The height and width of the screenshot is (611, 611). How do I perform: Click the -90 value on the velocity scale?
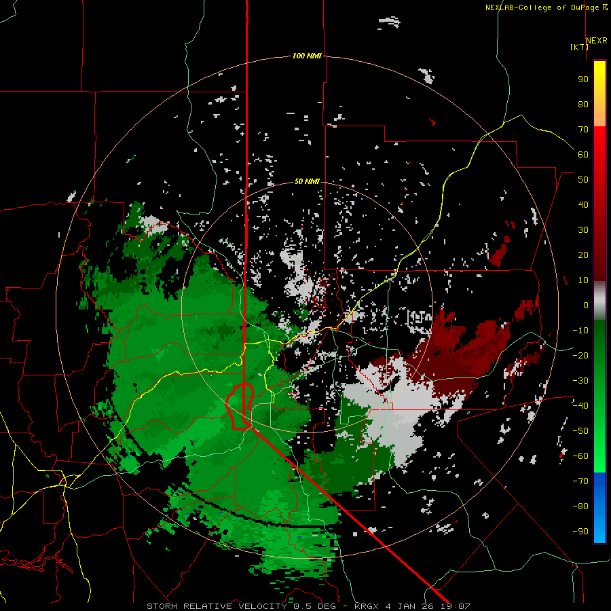pyautogui.click(x=580, y=532)
